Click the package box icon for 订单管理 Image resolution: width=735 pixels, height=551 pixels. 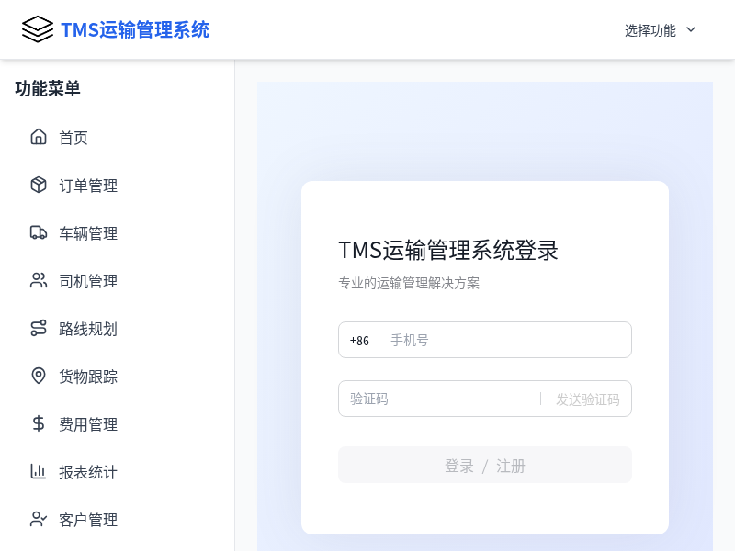[x=39, y=185]
